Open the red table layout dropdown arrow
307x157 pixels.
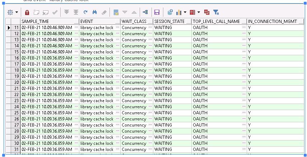199,13
